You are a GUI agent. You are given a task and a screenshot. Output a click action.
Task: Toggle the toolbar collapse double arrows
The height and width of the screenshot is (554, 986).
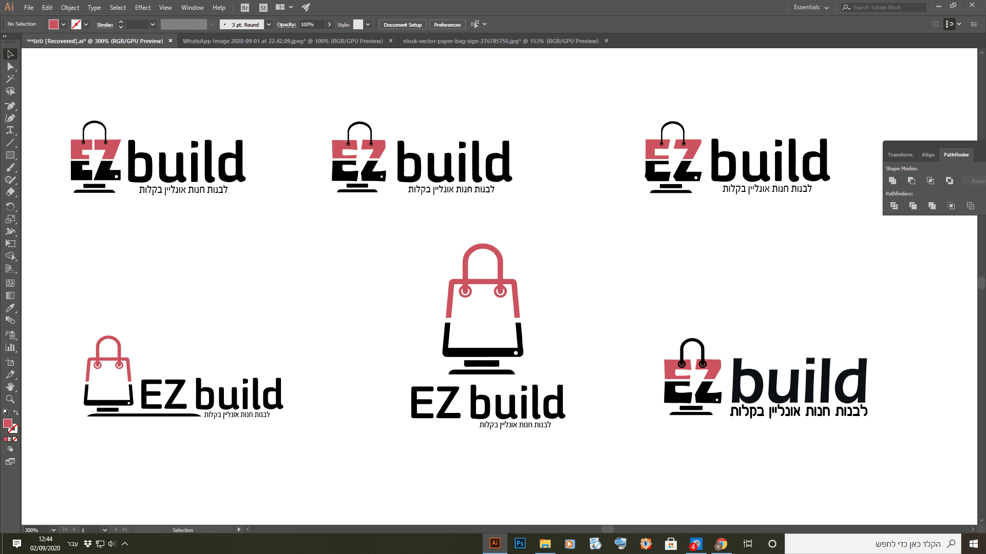[x=5, y=36]
